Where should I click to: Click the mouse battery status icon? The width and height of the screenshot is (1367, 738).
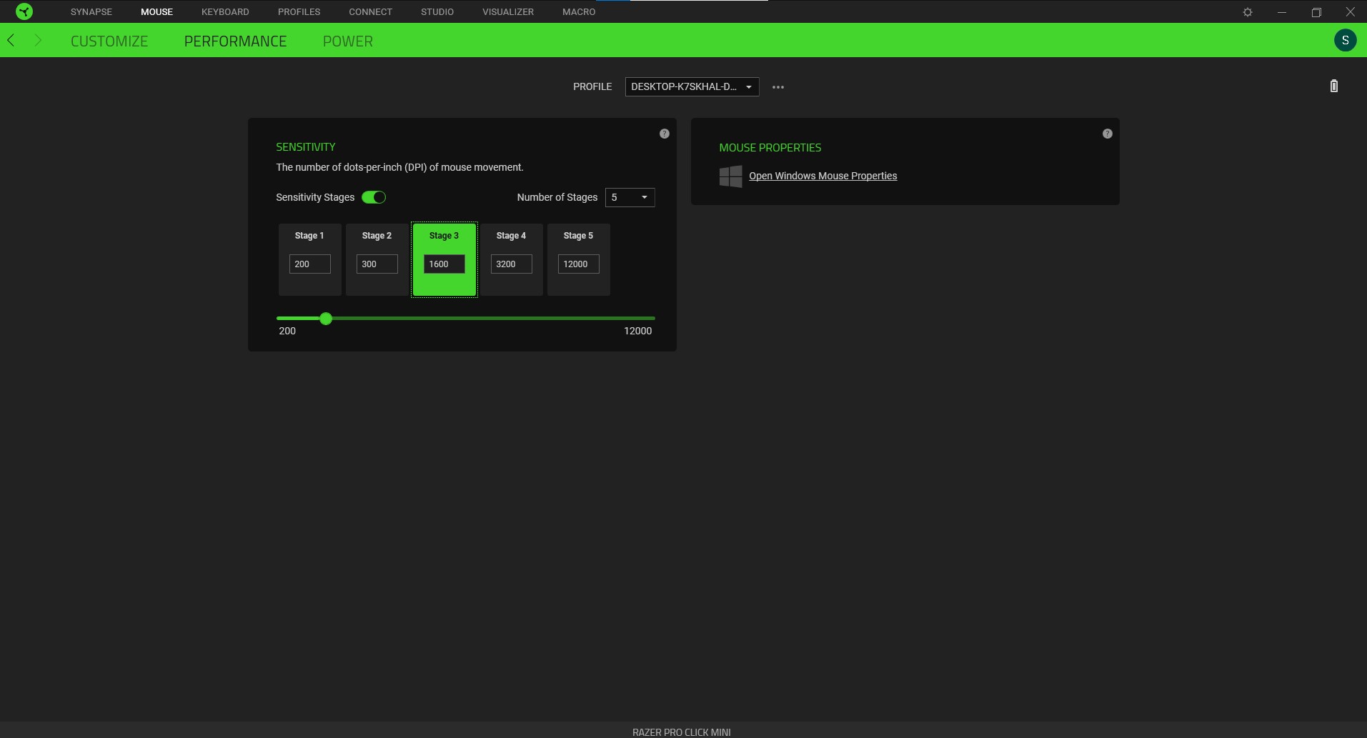[1333, 86]
